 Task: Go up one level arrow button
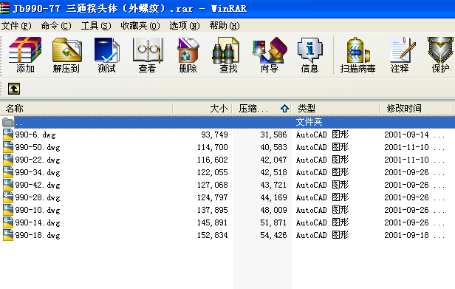[14, 89]
